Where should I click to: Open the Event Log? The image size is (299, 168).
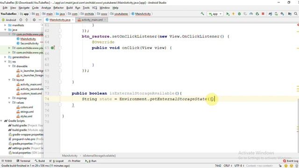click(291, 161)
